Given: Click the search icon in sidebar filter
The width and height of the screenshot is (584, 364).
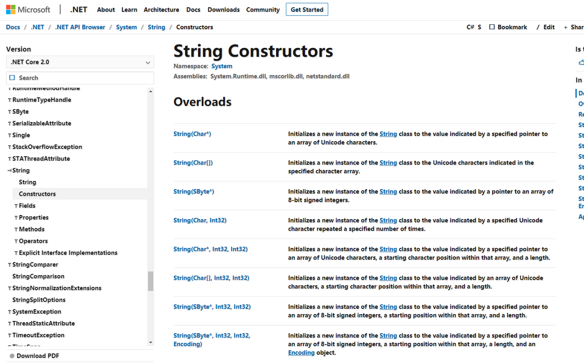Looking at the screenshot, I should click(x=12, y=78).
